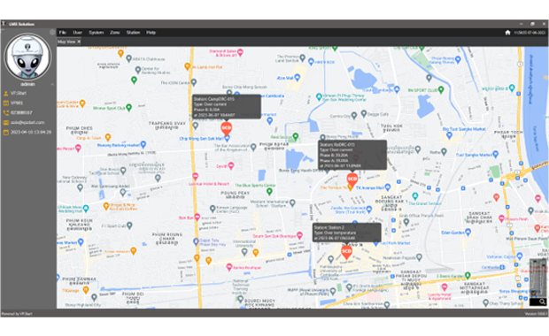The image size is (549, 336).
Task: Open the File menu
Action: pyautogui.click(x=63, y=33)
